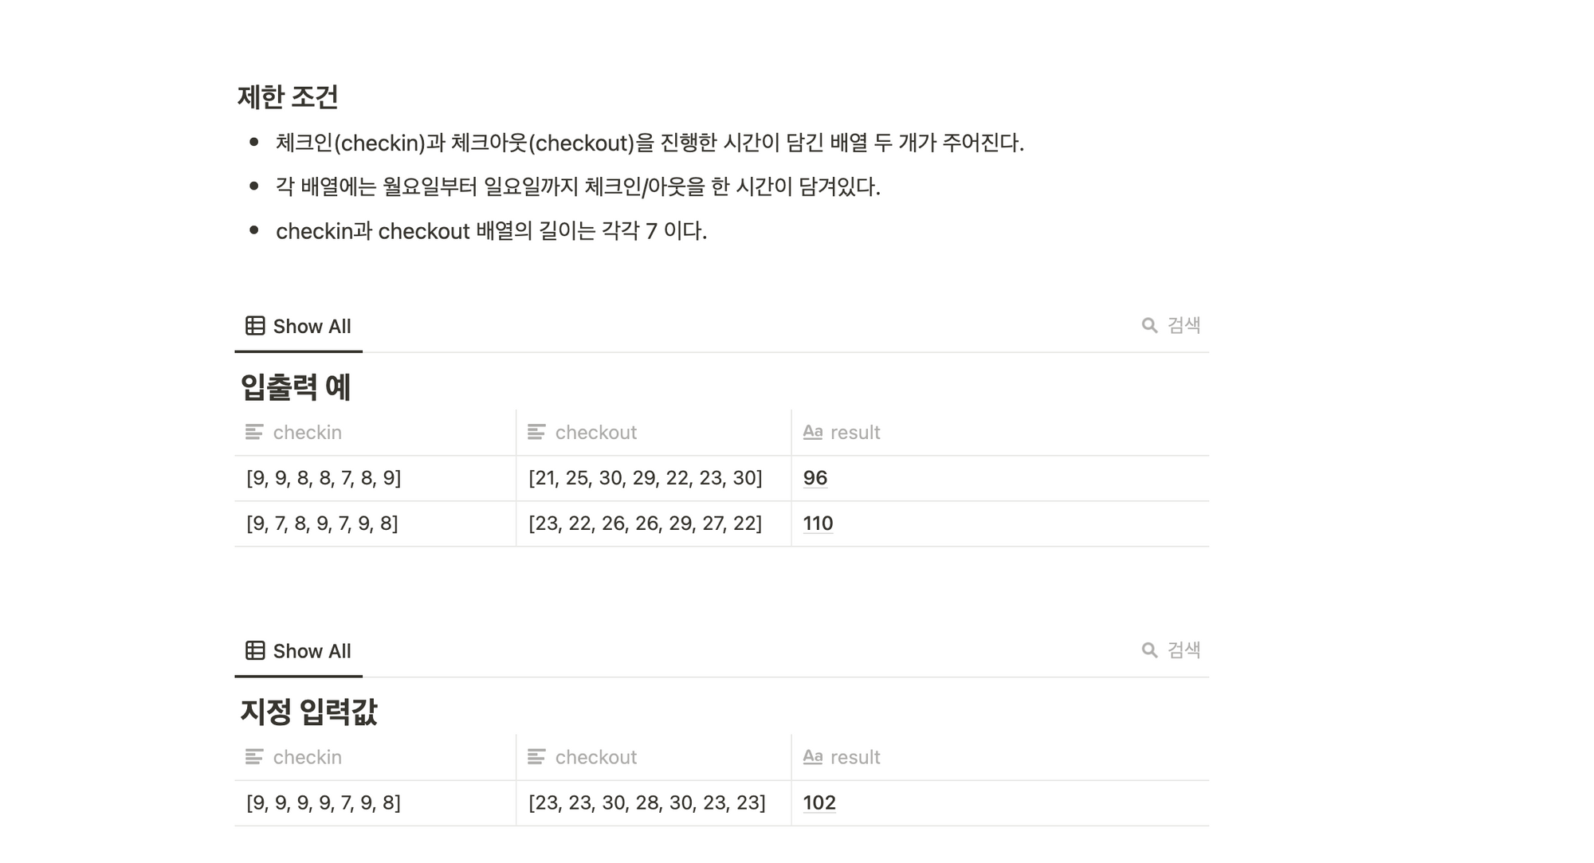
Task: Click the 검색 search field of first table
Action: tap(1171, 325)
